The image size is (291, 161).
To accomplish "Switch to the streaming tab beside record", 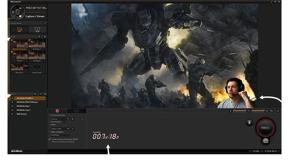I will pos(76,111).
